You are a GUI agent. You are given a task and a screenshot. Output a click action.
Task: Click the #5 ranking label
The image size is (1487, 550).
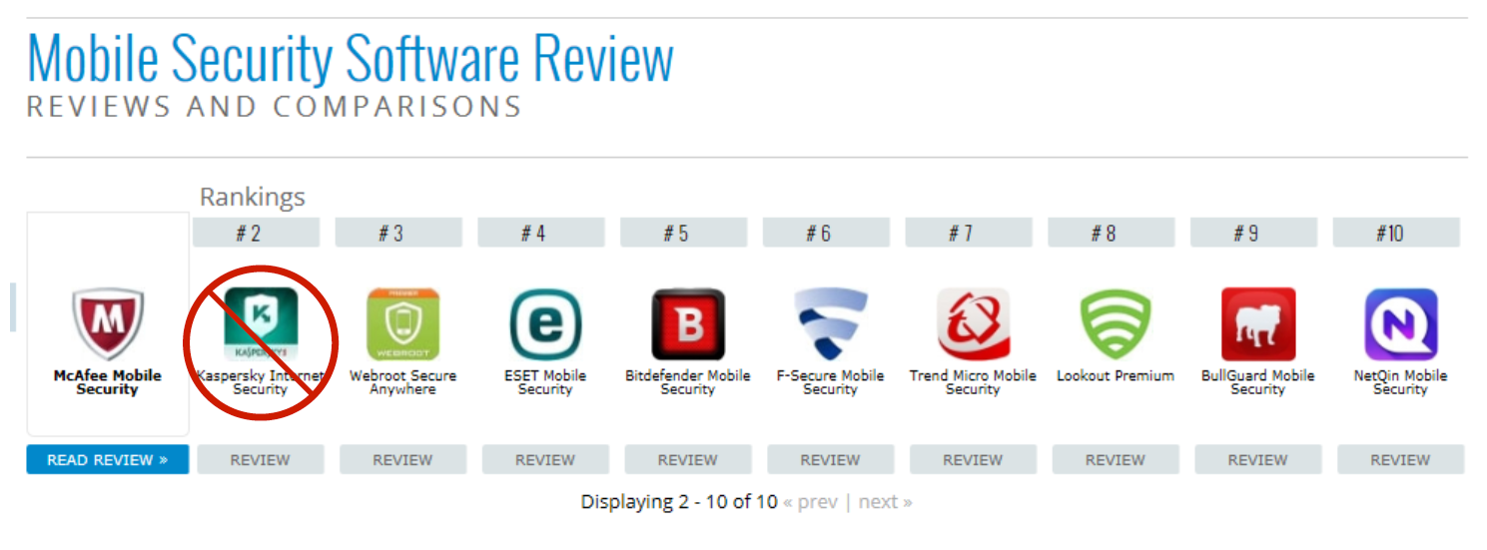point(684,233)
